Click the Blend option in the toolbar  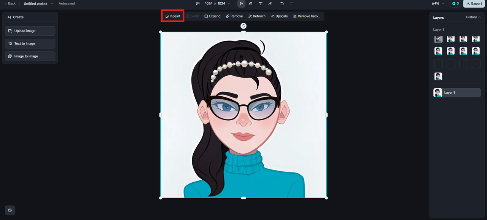(193, 16)
